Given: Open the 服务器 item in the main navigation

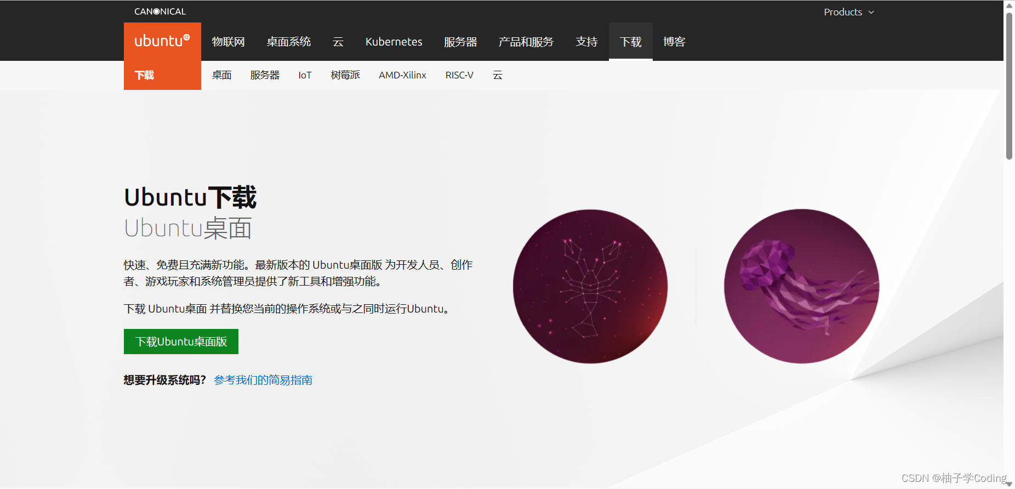Looking at the screenshot, I should coord(460,42).
